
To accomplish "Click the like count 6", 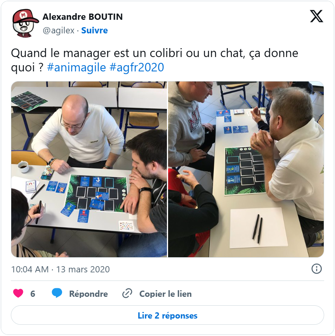I will click(x=33, y=294).
